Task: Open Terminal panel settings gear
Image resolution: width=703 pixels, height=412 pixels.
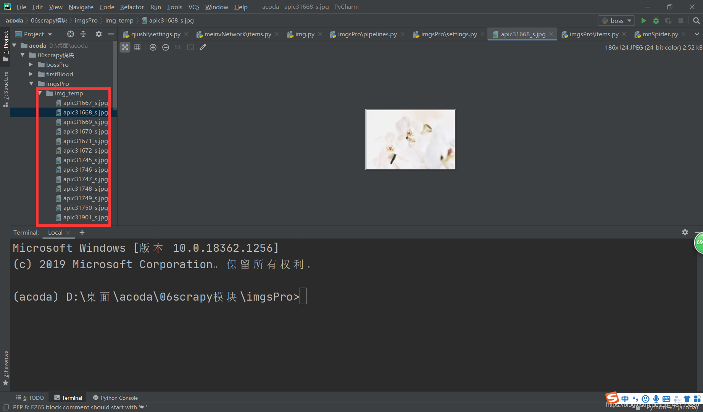Action: [685, 232]
